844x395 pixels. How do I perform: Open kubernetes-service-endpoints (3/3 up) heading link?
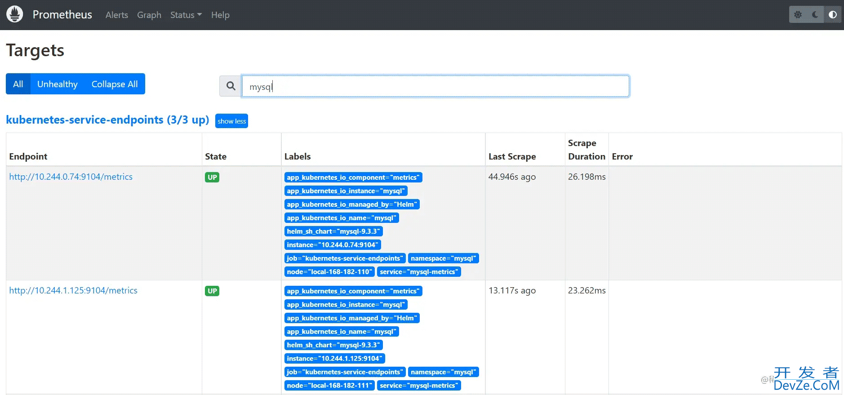click(107, 120)
